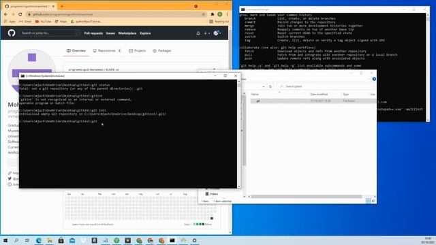Open Chrome profile avatar circle

point(219,14)
